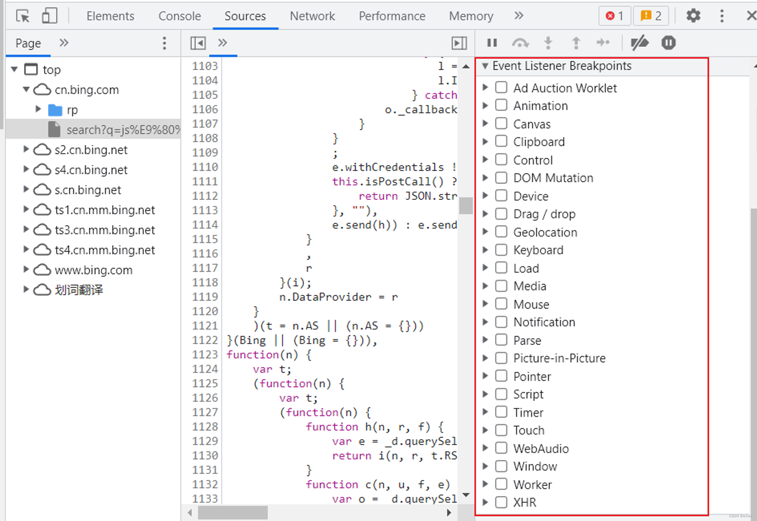757x521 pixels.
Task: Enable Ad Auction Worklet breakpoints checkbox
Action: pos(501,87)
